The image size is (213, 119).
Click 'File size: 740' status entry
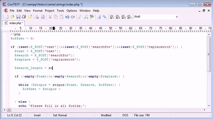pyautogui.click(x=142, y=115)
